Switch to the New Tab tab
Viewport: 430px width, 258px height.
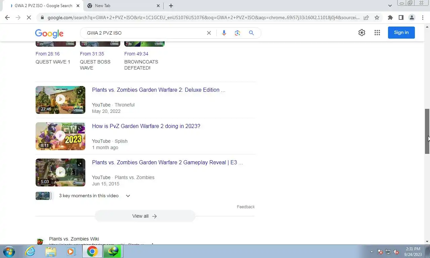pyautogui.click(x=123, y=6)
